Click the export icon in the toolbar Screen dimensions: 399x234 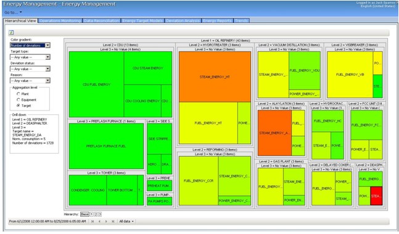(x=11, y=32)
